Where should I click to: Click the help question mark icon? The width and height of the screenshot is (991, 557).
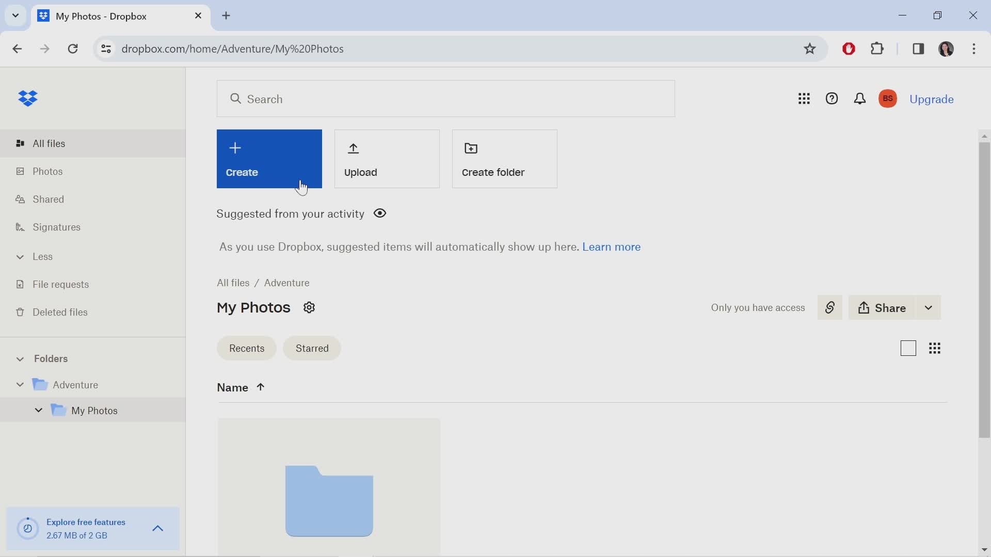[x=833, y=99]
